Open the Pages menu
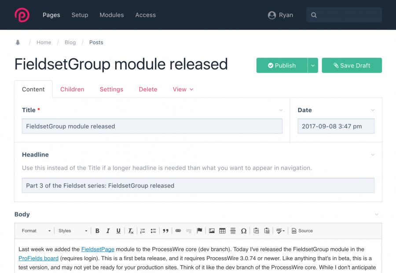The image size is (396, 273). point(51,15)
